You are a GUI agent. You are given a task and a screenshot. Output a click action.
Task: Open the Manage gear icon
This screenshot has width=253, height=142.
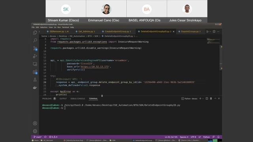[x=35, y=131]
